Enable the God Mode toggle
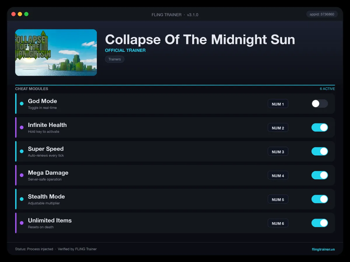Viewport: 350px width, 262px height. 320,104
